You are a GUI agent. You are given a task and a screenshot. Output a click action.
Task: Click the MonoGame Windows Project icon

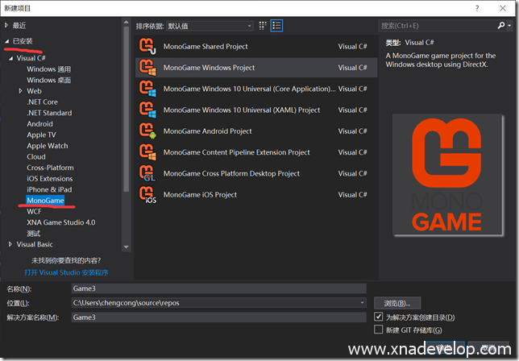(x=147, y=68)
